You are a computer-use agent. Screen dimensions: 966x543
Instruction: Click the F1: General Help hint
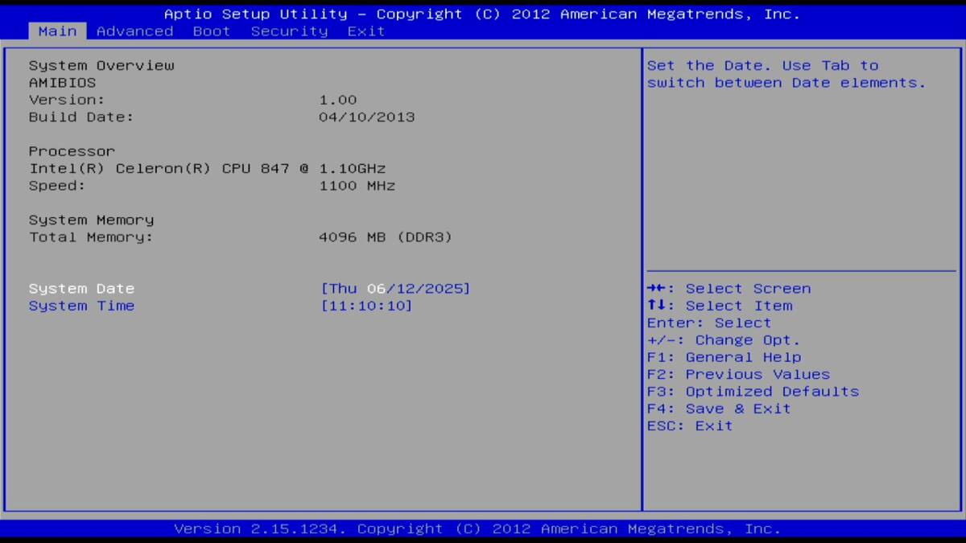coord(724,357)
